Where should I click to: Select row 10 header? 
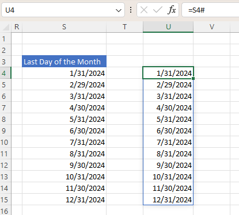click(6, 142)
